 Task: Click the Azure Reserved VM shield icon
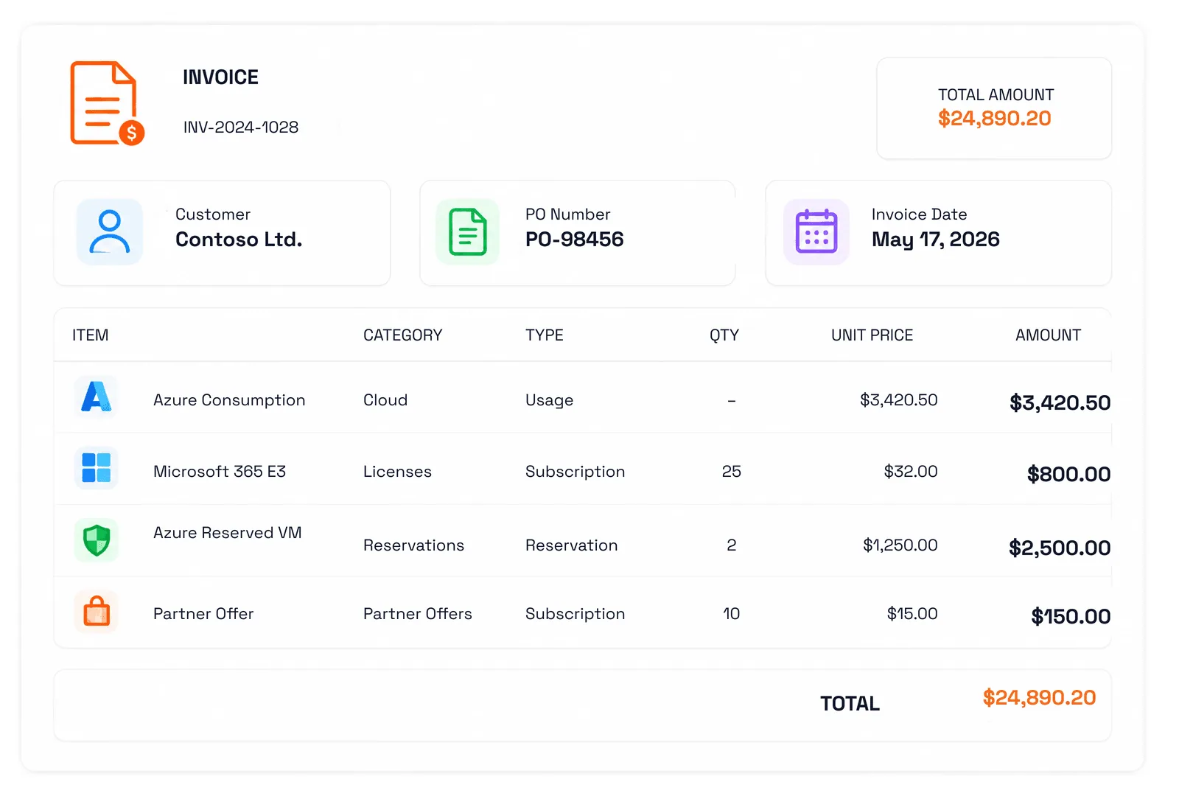tap(97, 540)
